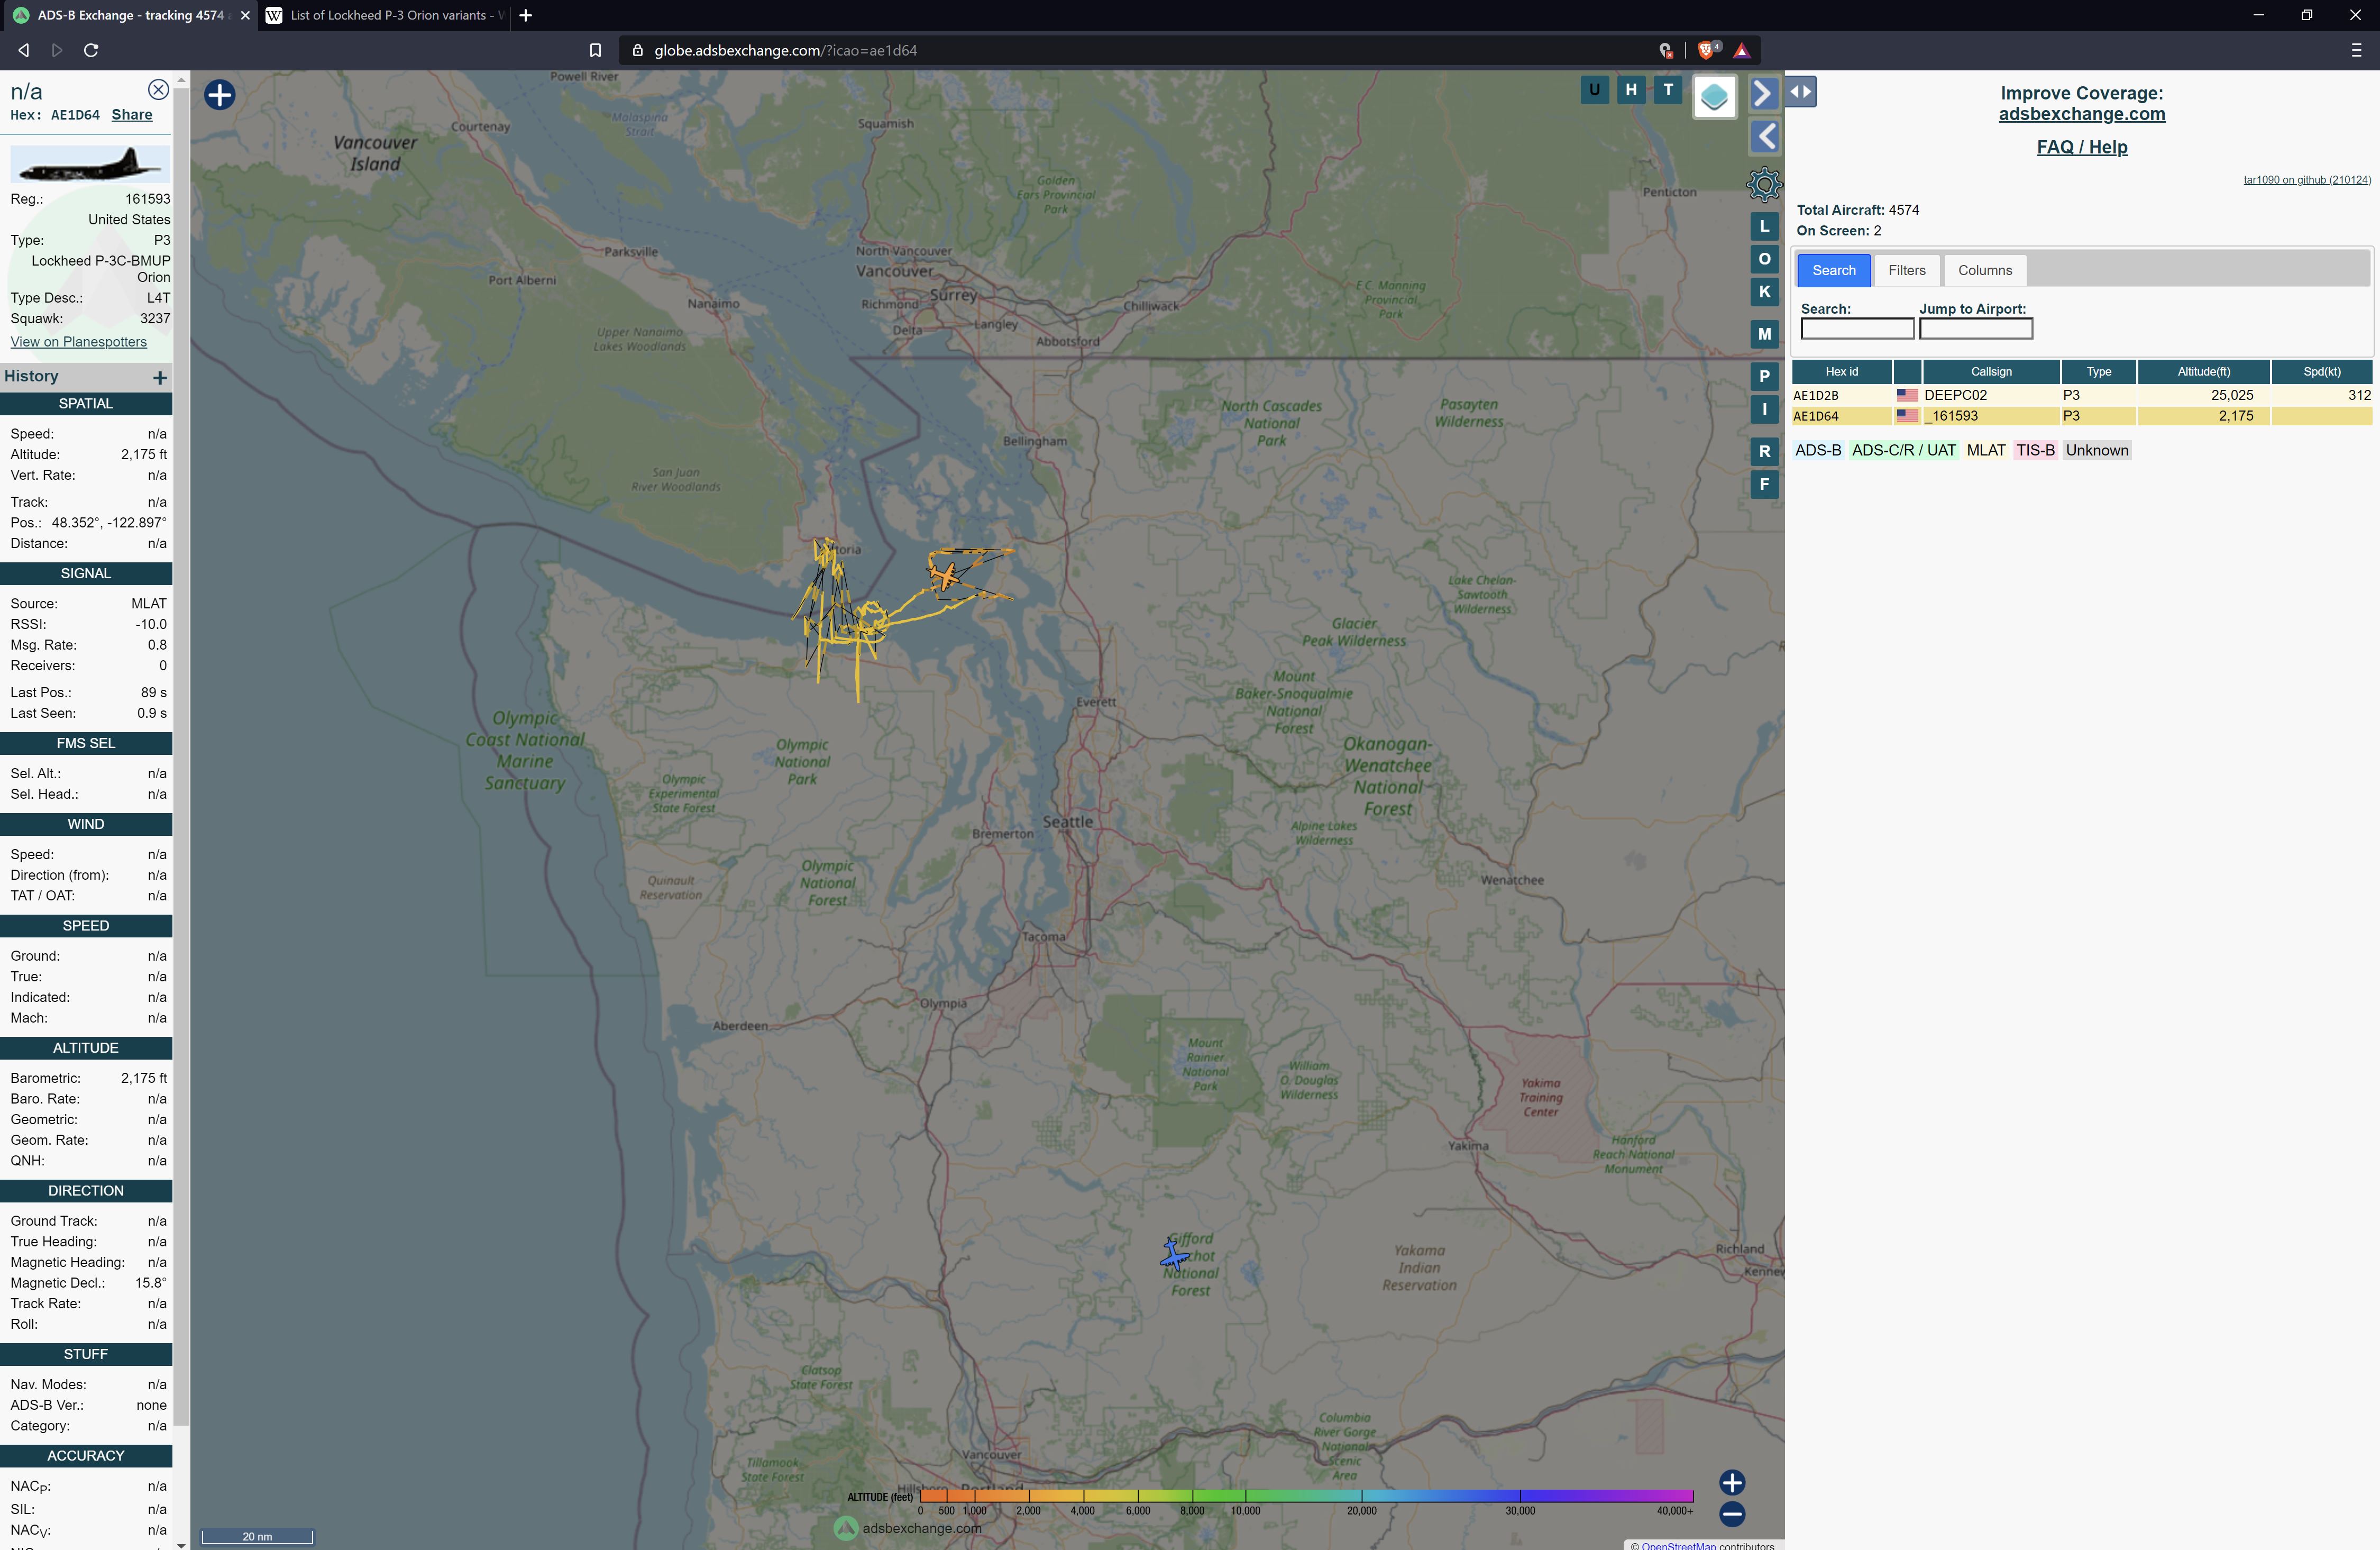Open the settings gear on the map
The height and width of the screenshot is (1550, 2380).
(x=1764, y=184)
